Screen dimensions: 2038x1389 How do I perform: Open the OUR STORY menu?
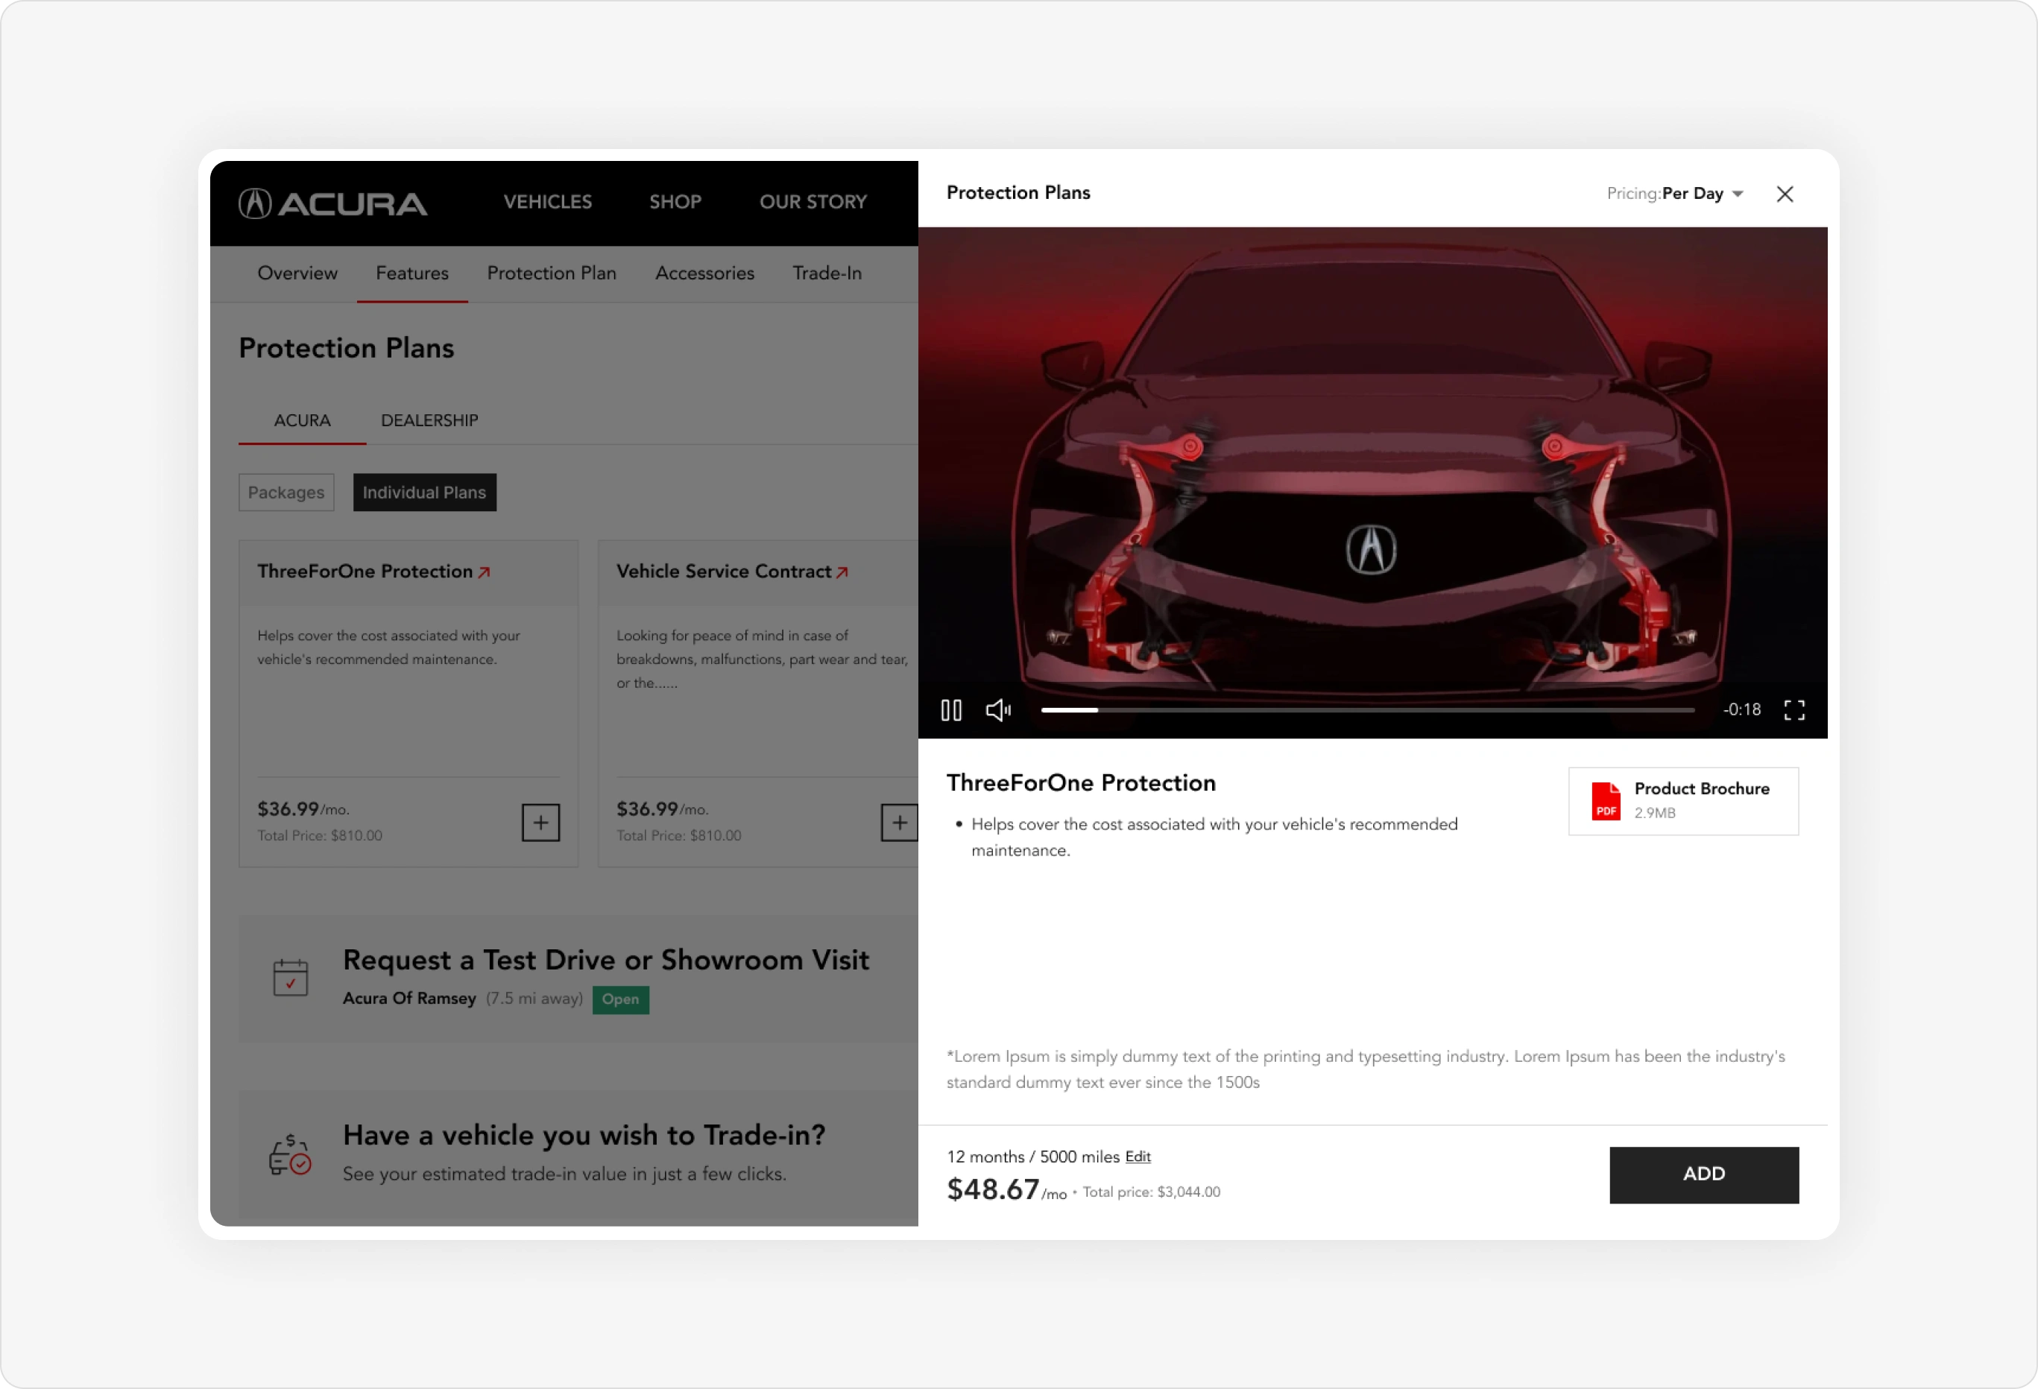click(x=813, y=202)
